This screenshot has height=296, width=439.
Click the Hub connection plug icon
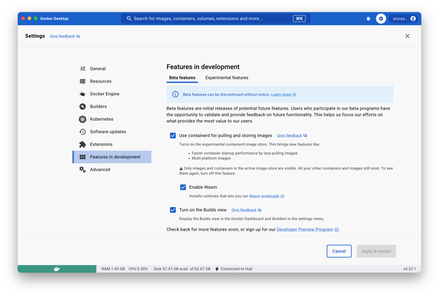(x=217, y=269)
